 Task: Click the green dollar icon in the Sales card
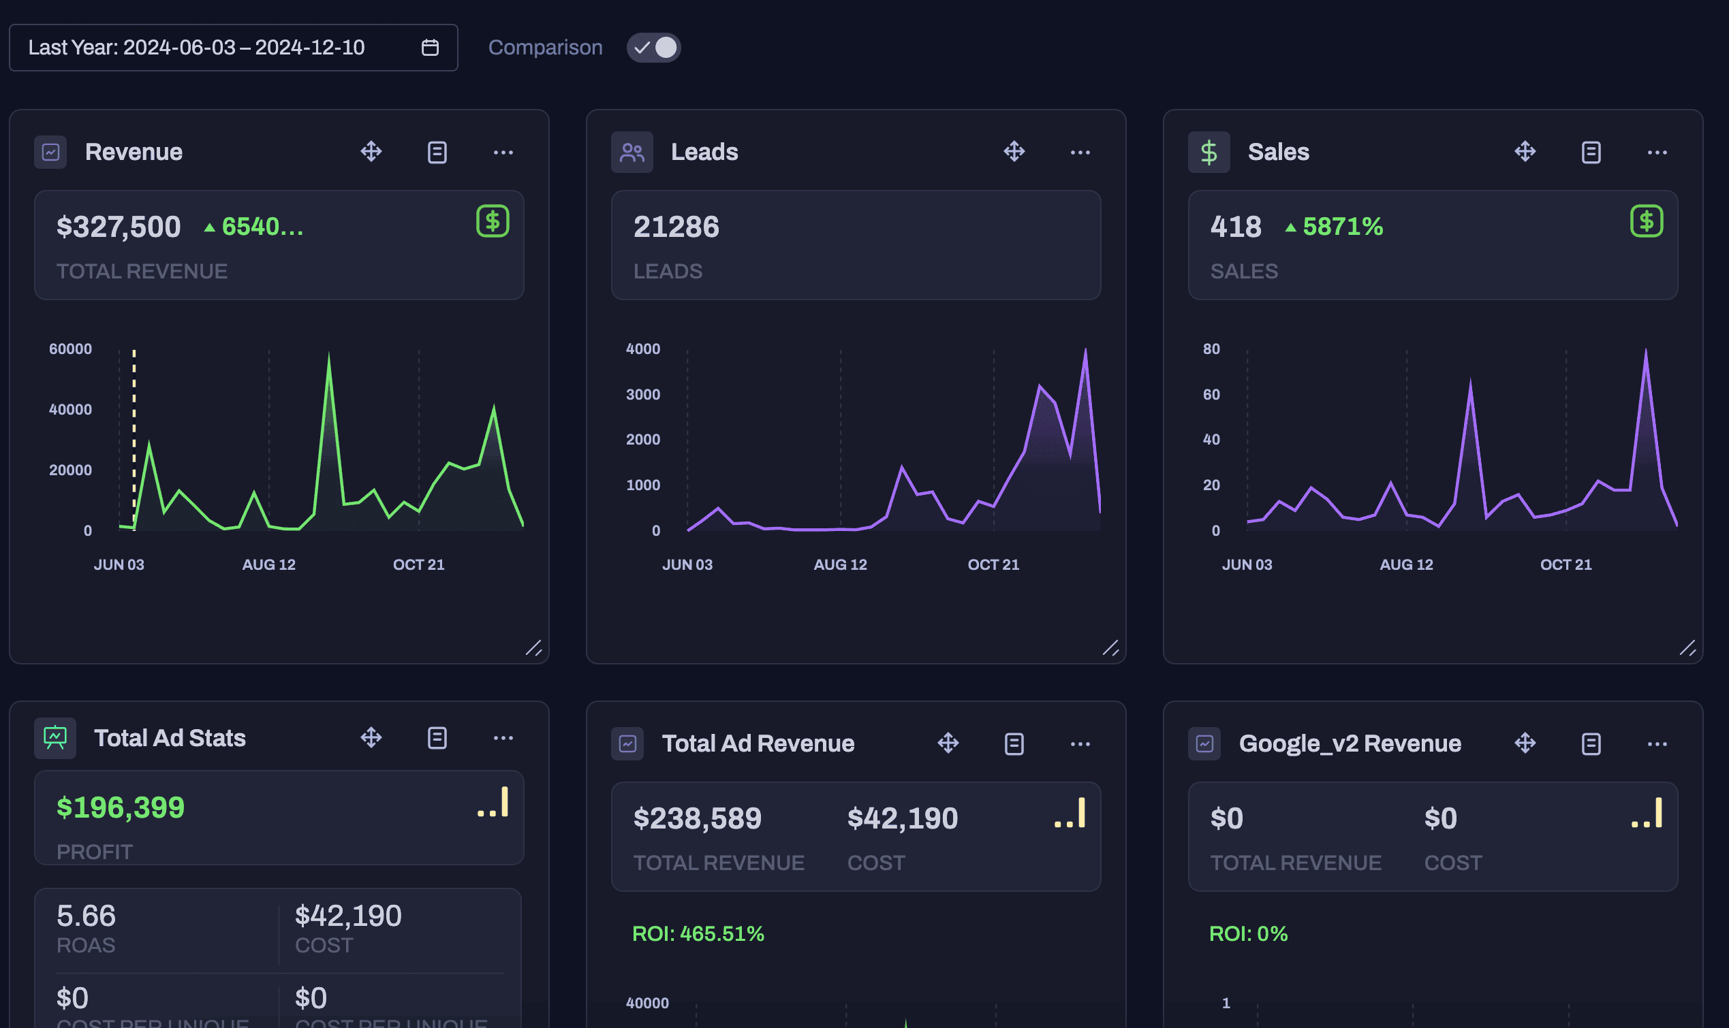click(1647, 222)
